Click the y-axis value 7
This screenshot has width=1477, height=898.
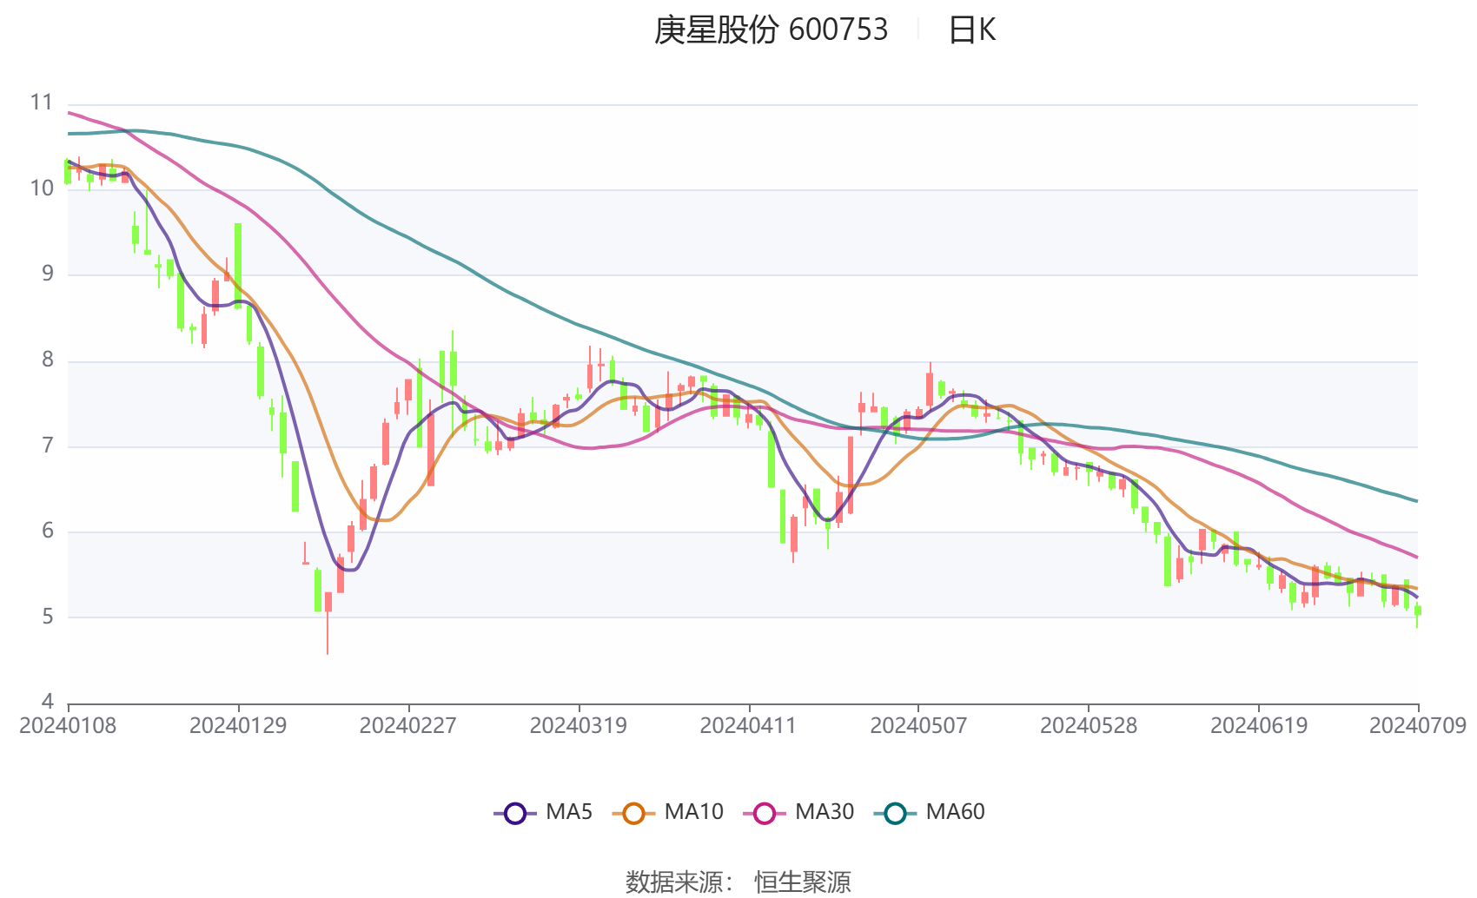click(48, 446)
